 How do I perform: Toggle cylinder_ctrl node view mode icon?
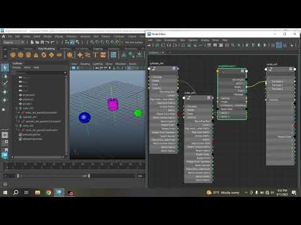click(x=174, y=68)
